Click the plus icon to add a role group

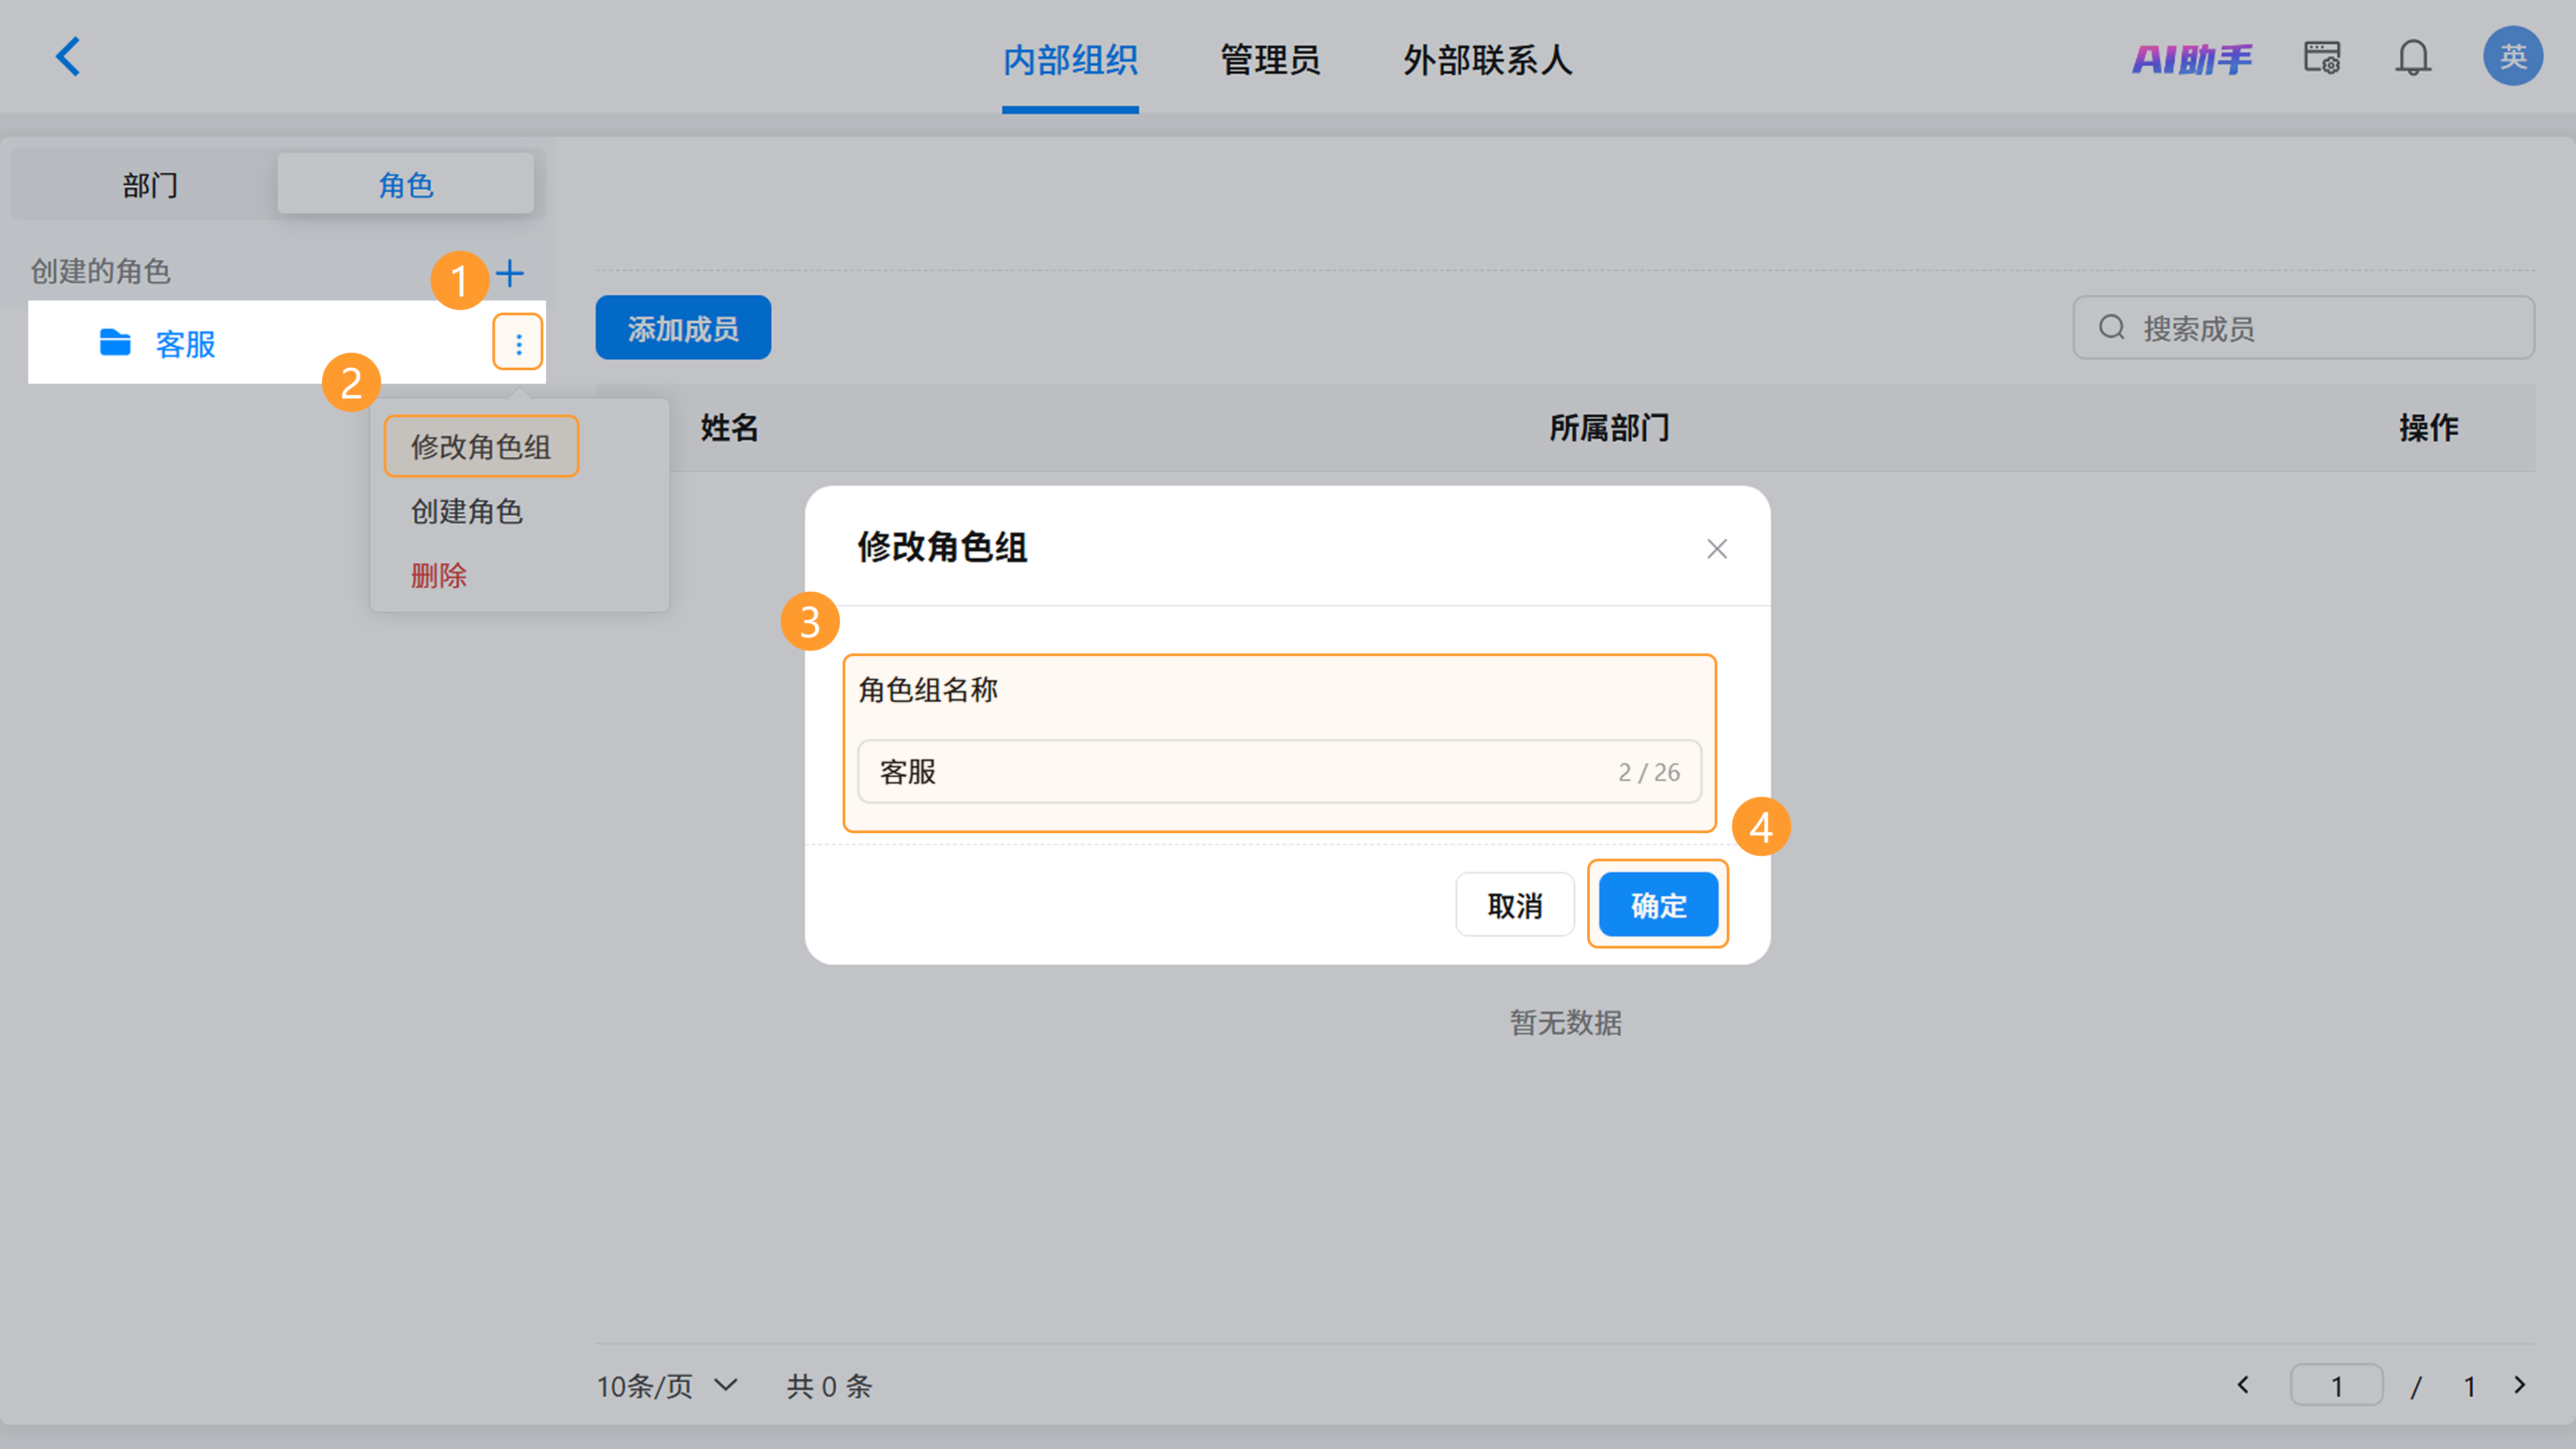click(x=510, y=273)
